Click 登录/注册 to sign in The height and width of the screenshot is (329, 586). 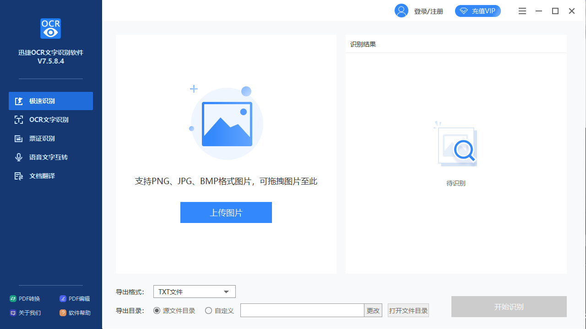pyautogui.click(x=428, y=11)
